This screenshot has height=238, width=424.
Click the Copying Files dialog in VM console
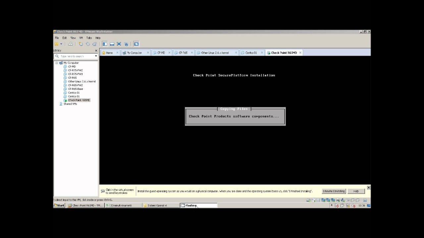click(x=235, y=116)
